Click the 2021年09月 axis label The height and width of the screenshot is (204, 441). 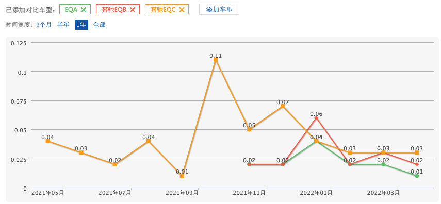pos(182,193)
